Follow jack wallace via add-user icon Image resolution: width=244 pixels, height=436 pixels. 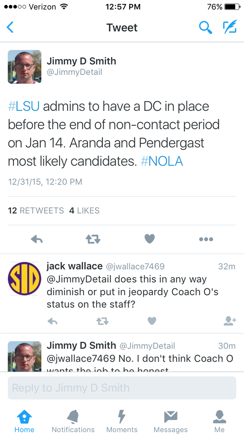pyautogui.click(x=230, y=321)
